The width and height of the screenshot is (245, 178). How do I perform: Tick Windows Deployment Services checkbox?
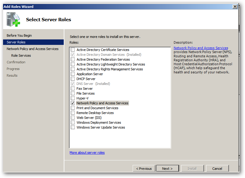73,122
